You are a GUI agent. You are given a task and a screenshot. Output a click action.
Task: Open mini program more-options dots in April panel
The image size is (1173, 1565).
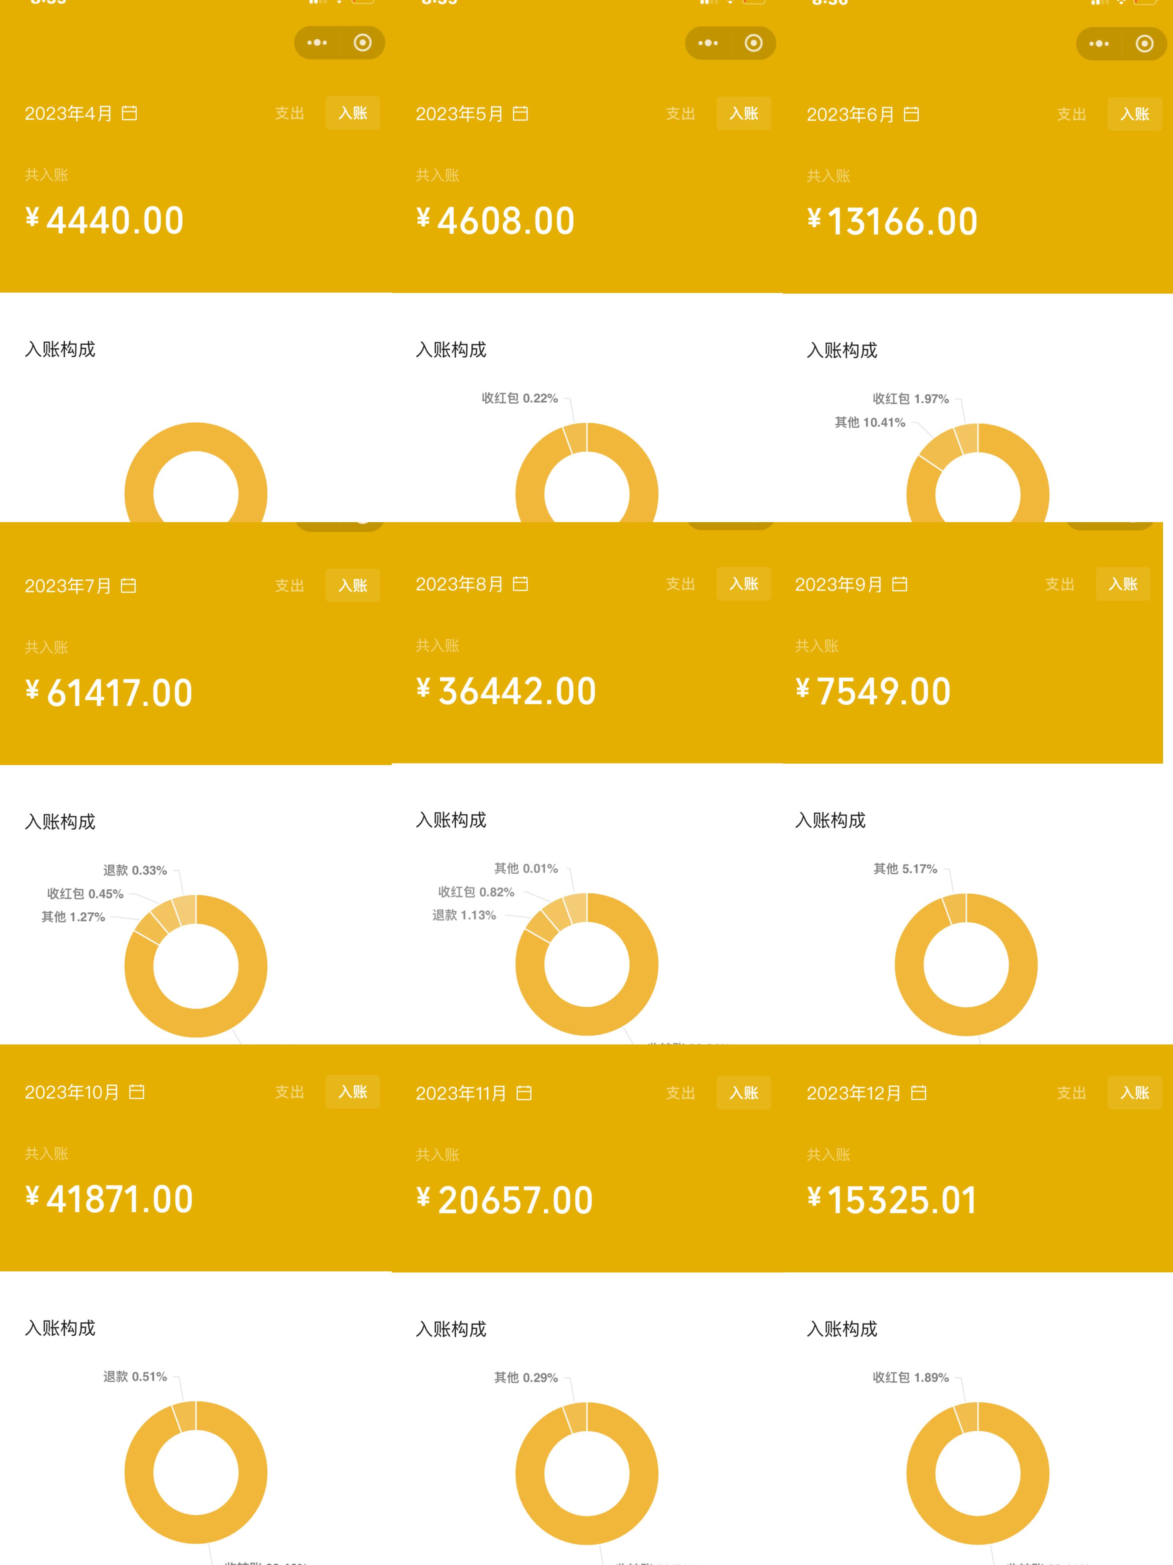(317, 43)
